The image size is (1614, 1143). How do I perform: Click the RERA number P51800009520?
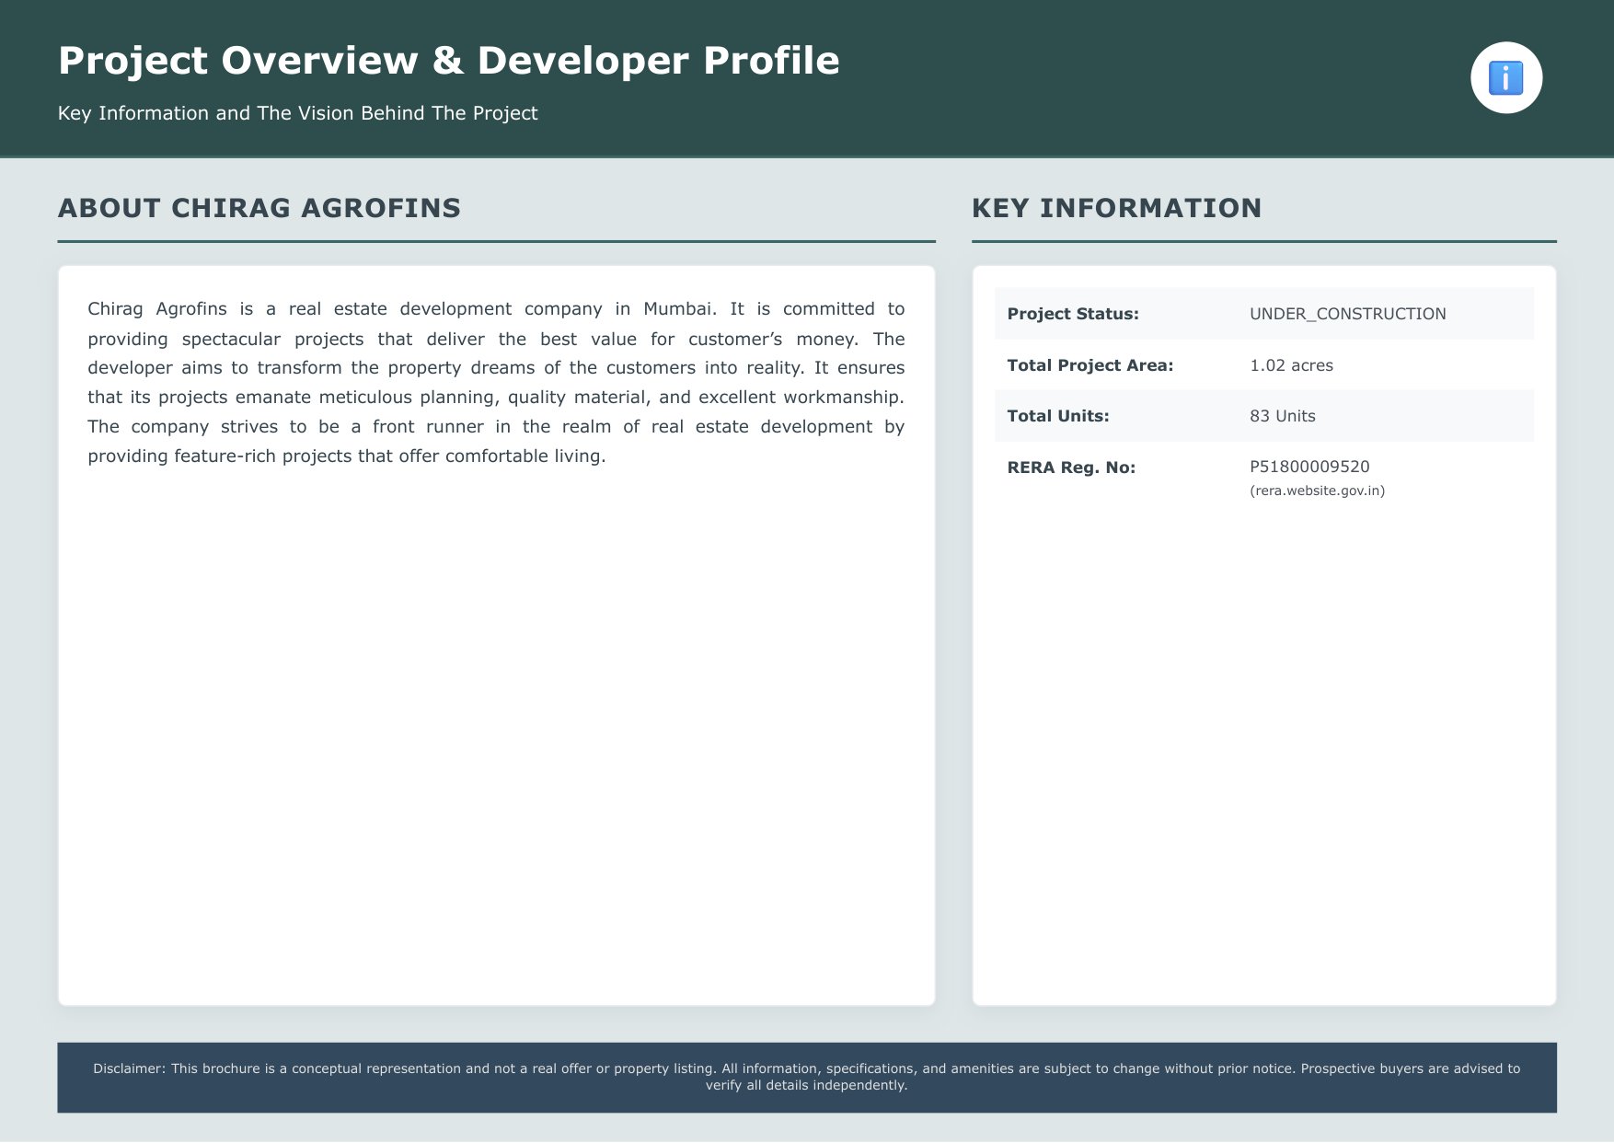[1309, 467]
